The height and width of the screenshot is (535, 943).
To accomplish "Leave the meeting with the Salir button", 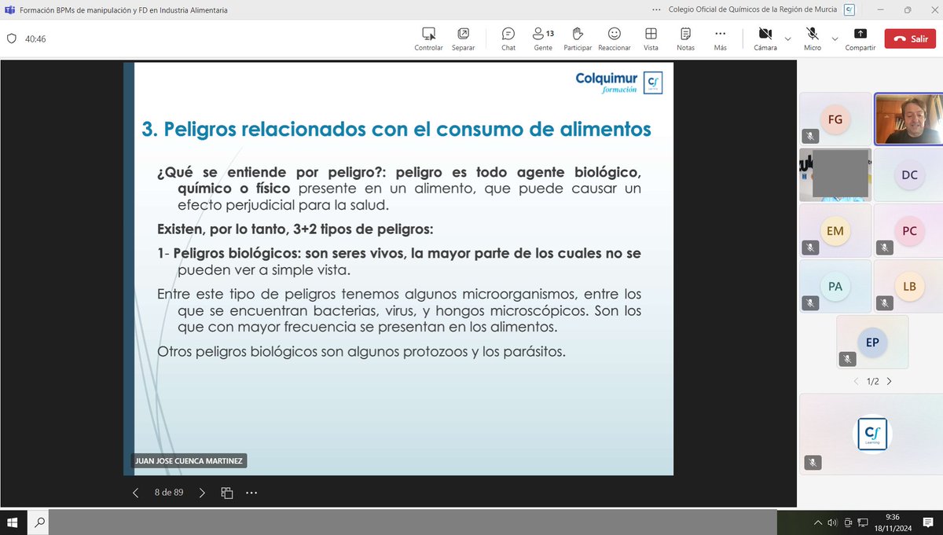I will (909, 38).
